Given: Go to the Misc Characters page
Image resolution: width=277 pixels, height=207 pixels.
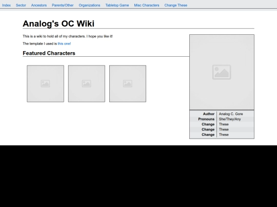Looking at the screenshot, I should click(146, 5).
